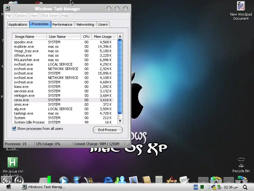Viewport: 254px width, 191px height.
Task: Click the magnifier search icon on taskbar
Action: click(x=245, y=187)
